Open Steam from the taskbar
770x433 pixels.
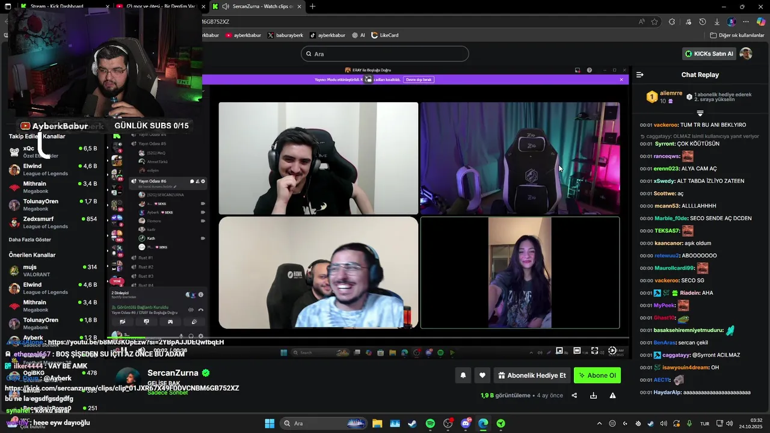412,423
